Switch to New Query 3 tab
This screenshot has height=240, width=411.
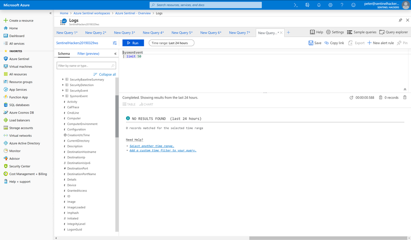click(x=124, y=33)
